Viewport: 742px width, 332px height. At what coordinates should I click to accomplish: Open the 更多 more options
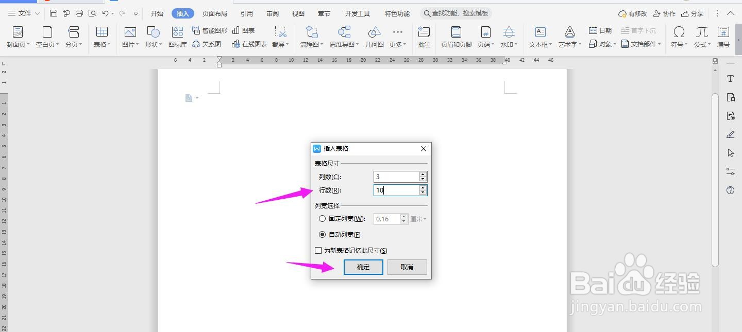[x=398, y=37]
